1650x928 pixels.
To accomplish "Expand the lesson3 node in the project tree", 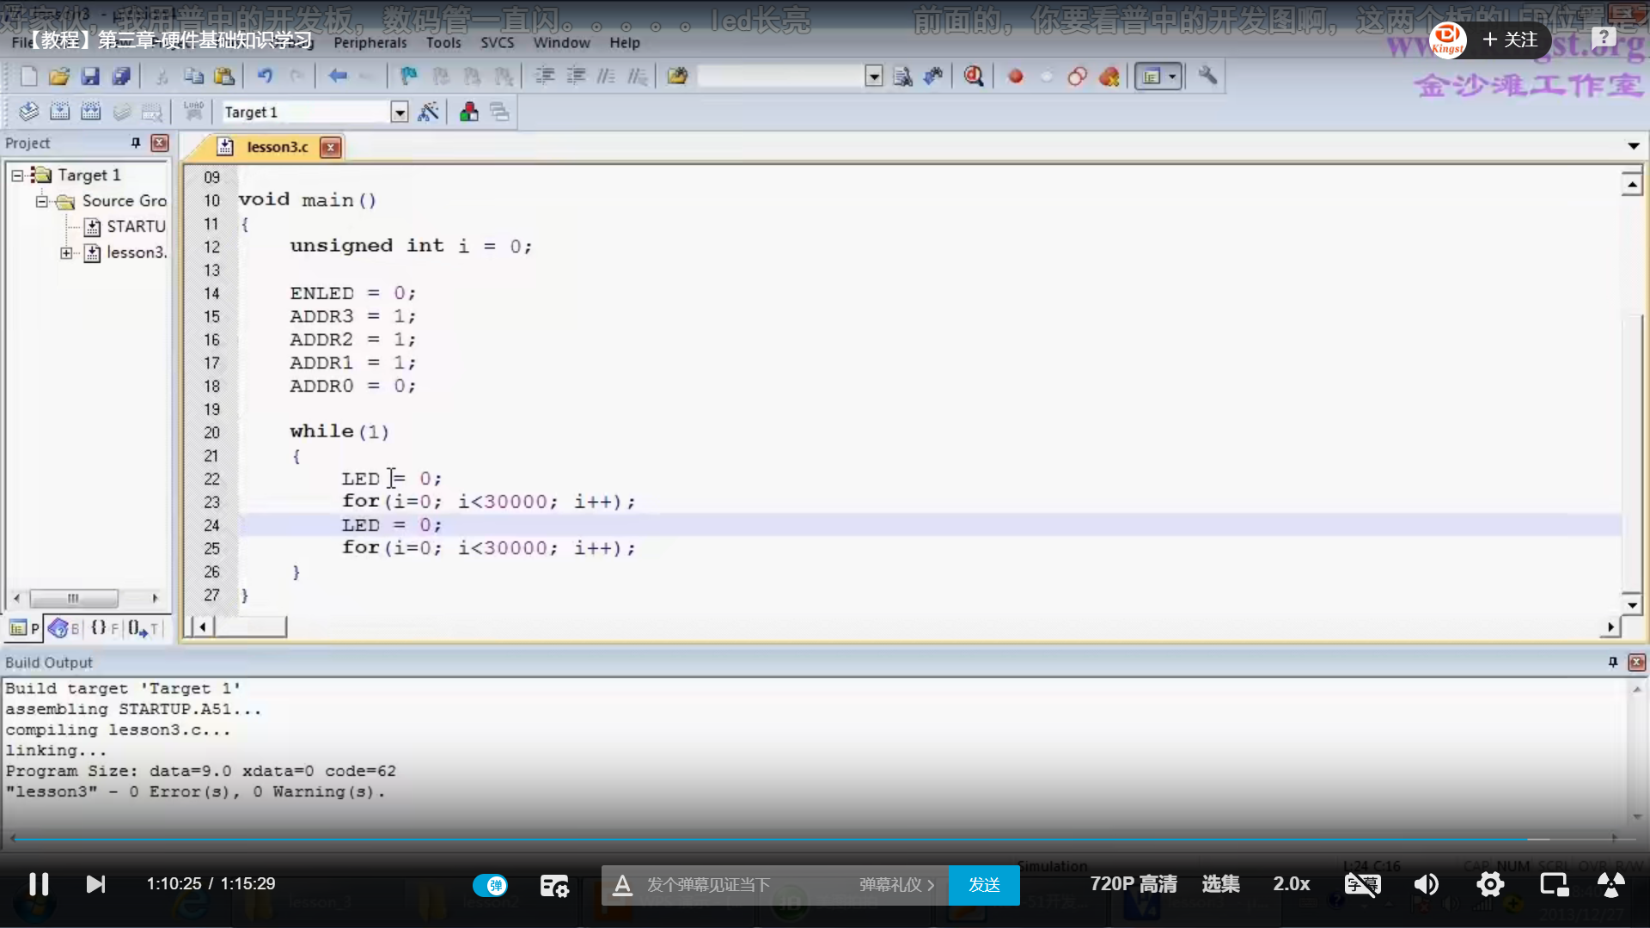I will [x=67, y=253].
